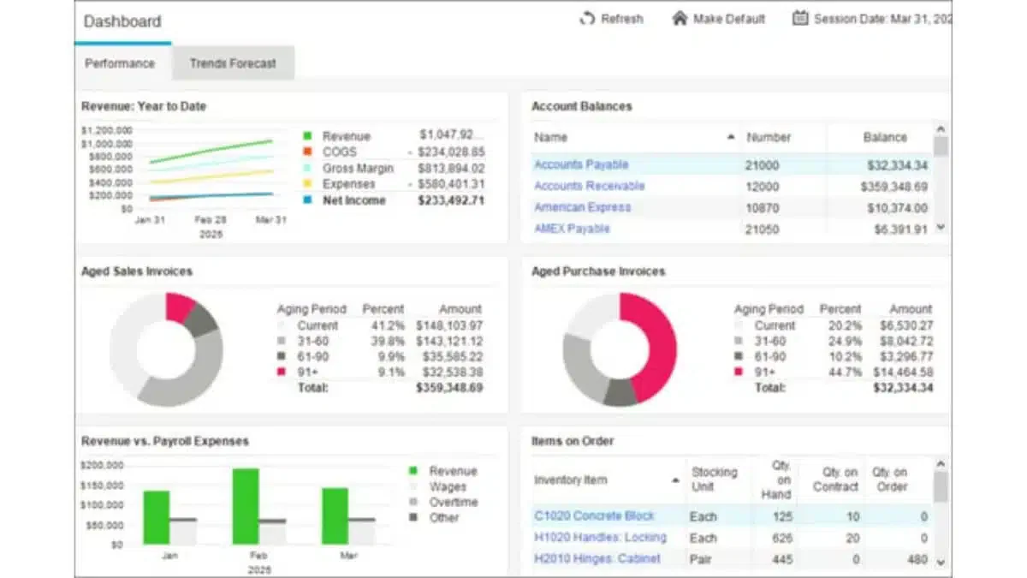Viewport: 1027px width, 578px height.
Task: Click the Overtime legend swatch
Action: click(x=413, y=503)
